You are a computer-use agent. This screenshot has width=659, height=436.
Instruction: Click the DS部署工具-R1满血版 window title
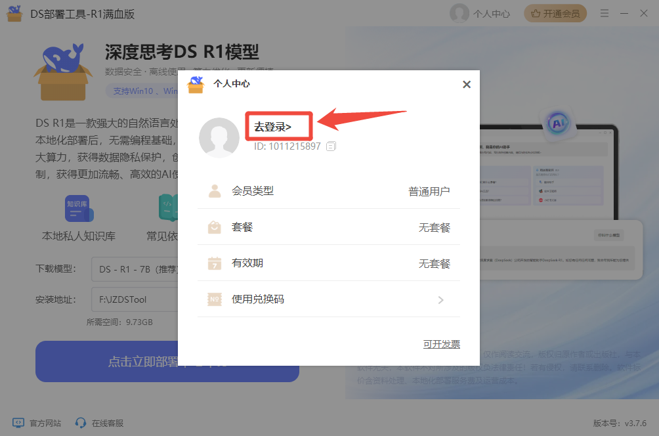point(83,14)
